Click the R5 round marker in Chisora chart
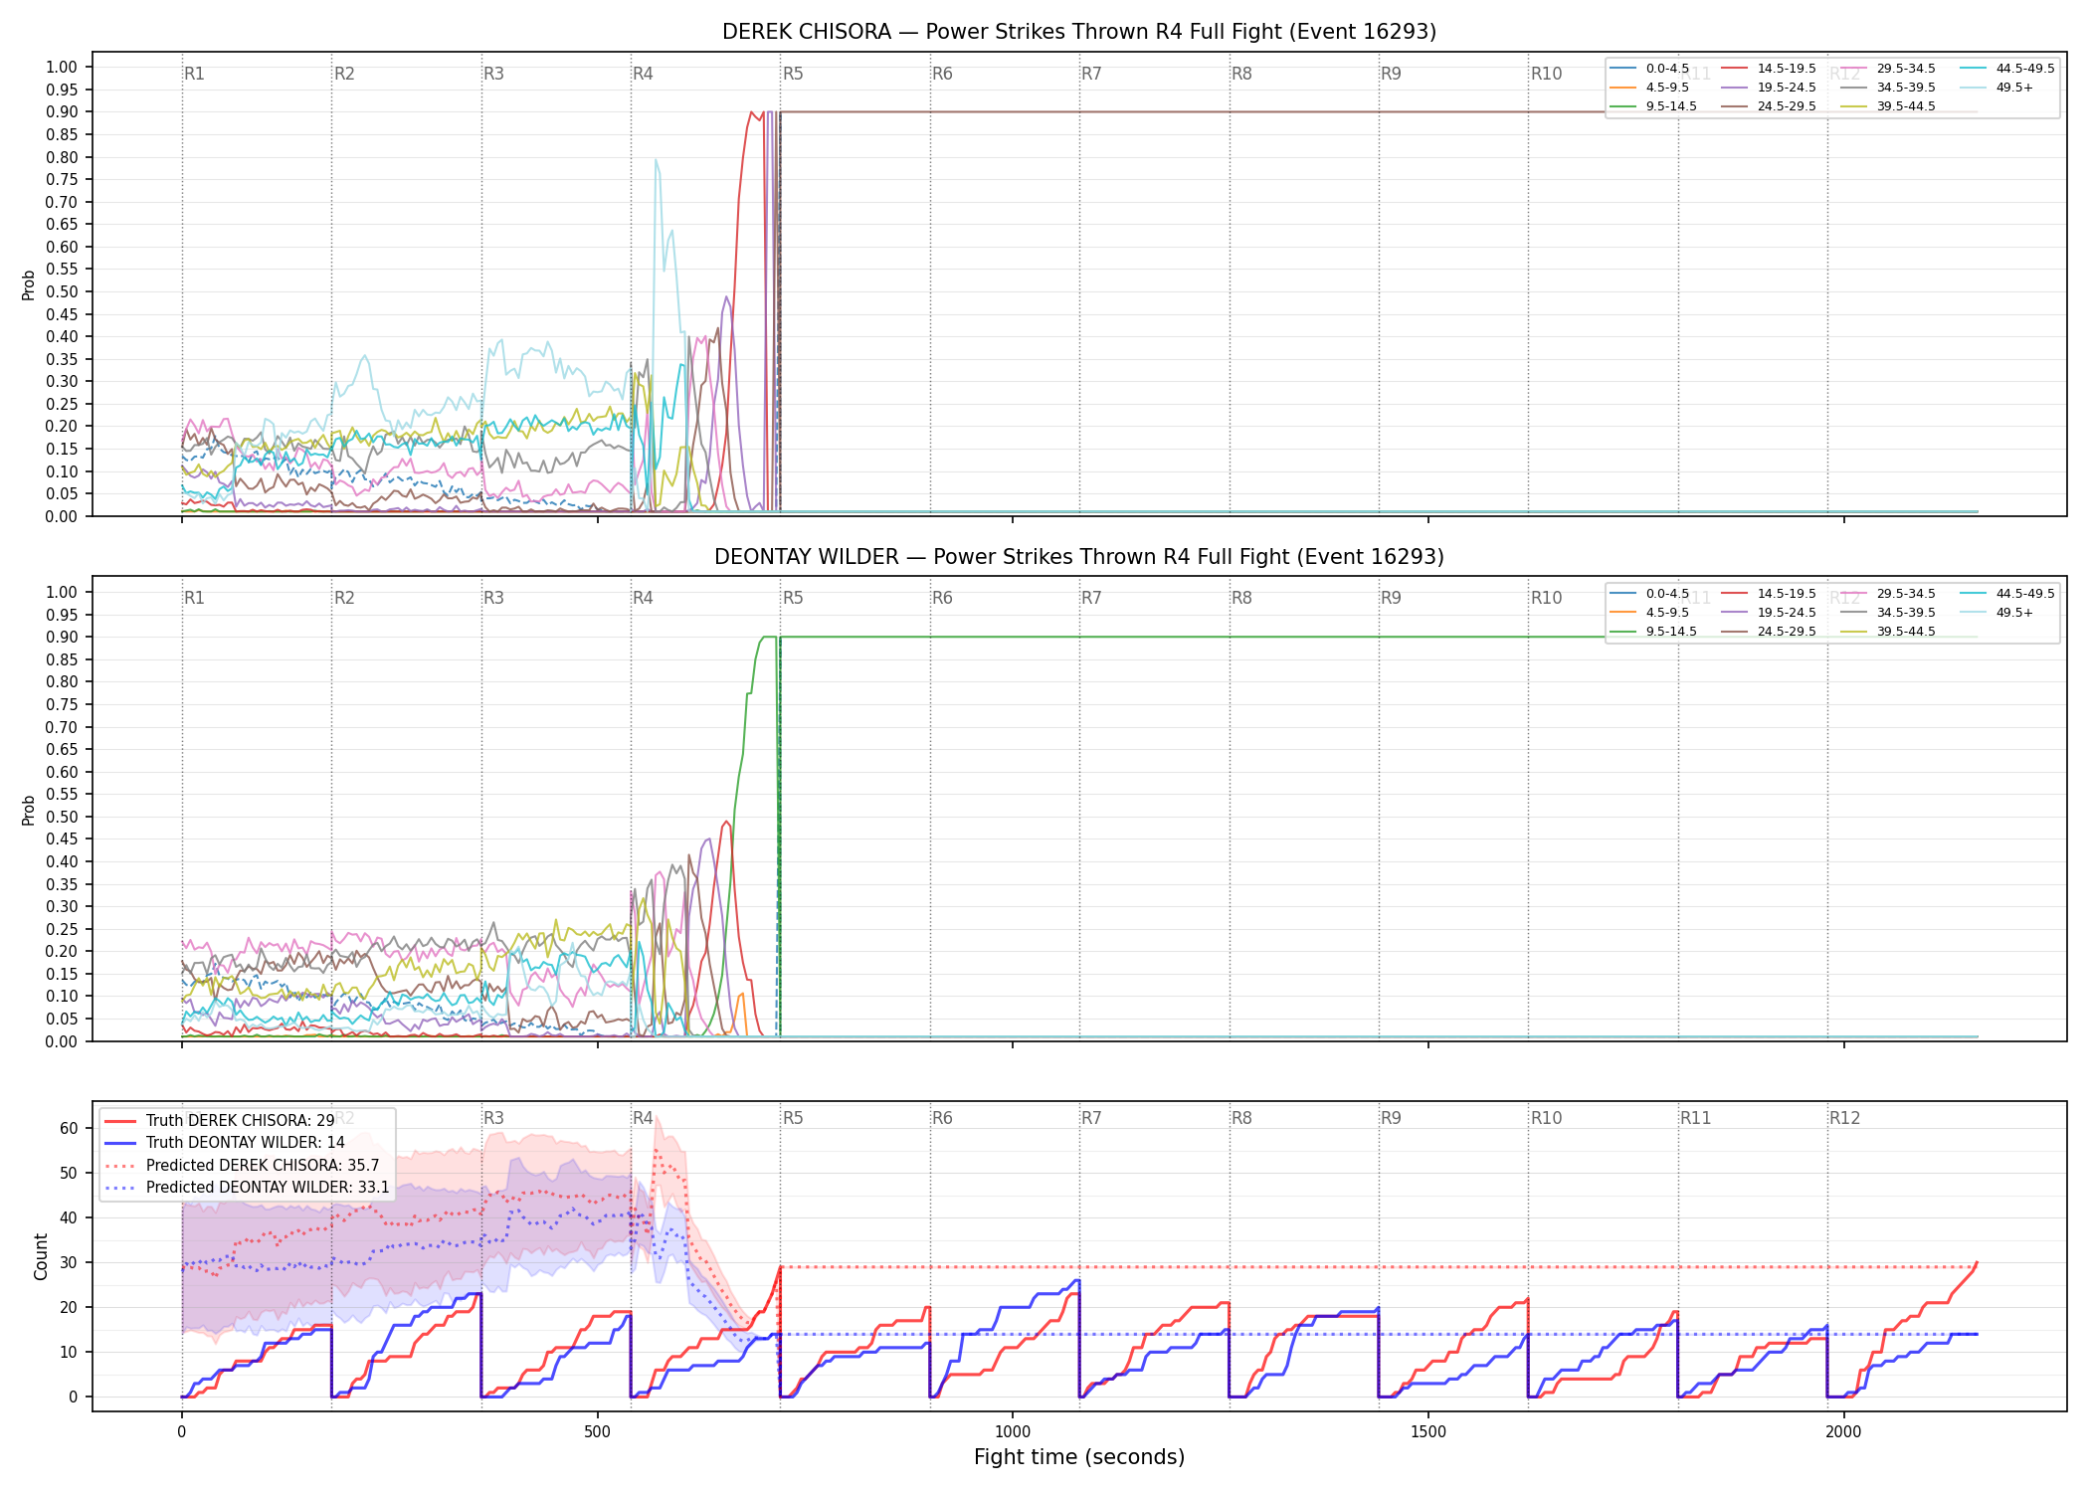This screenshot has height=1492, width=2089. coord(793,74)
